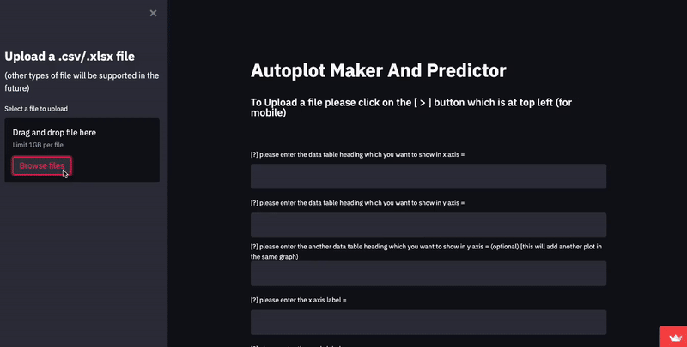Click the other types of file note
The width and height of the screenshot is (687, 347).
(82, 81)
